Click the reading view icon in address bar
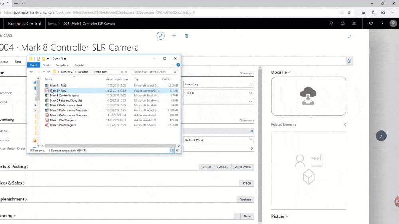This screenshot has width=399, height=224. point(342,12)
